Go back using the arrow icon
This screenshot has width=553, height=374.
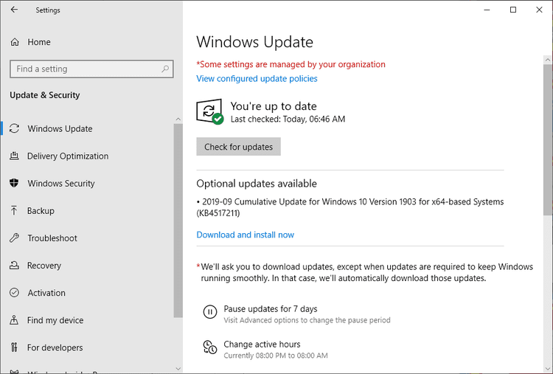14,10
